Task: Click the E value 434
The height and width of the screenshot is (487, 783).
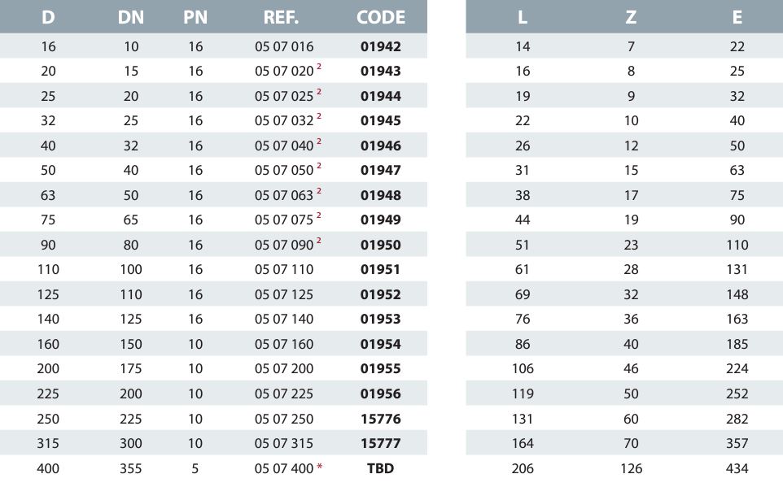Action: (x=737, y=468)
